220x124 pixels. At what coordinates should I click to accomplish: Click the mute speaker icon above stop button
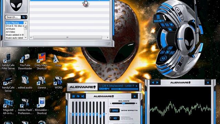click(x=170, y=48)
